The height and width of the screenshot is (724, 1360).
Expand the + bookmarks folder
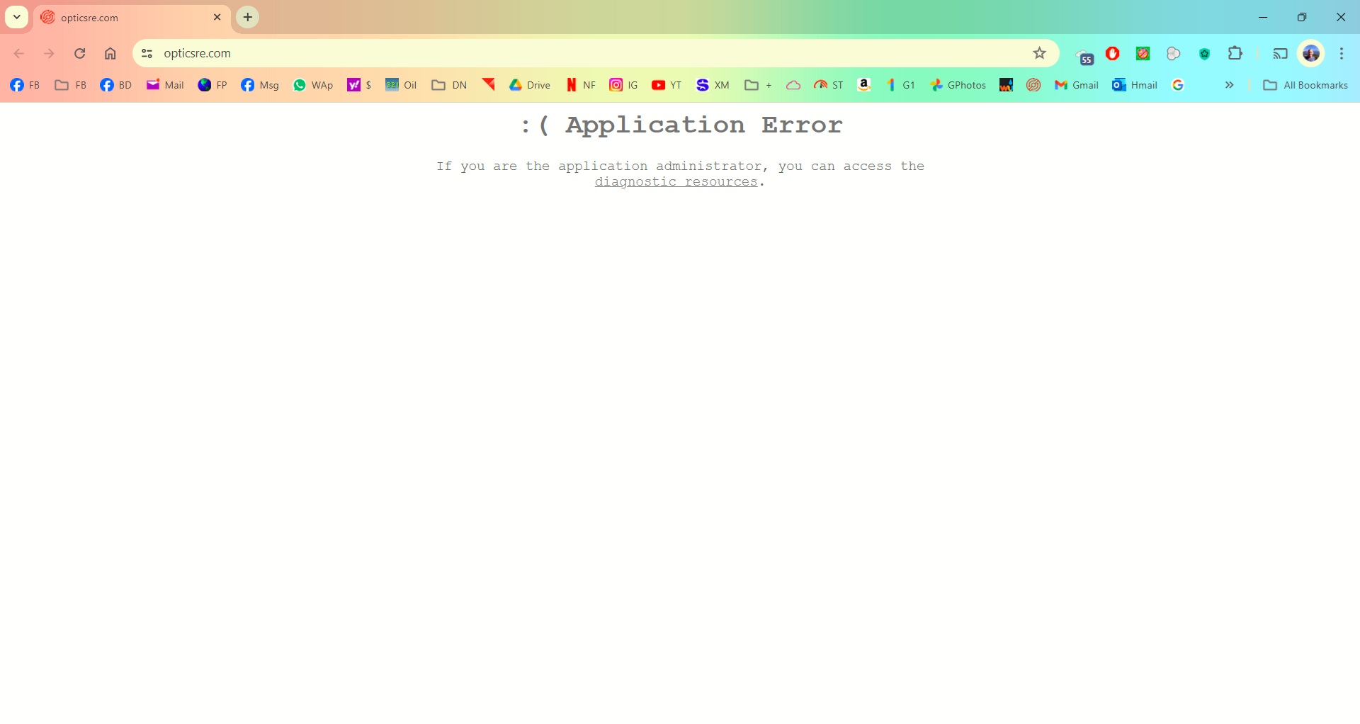tap(758, 85)
